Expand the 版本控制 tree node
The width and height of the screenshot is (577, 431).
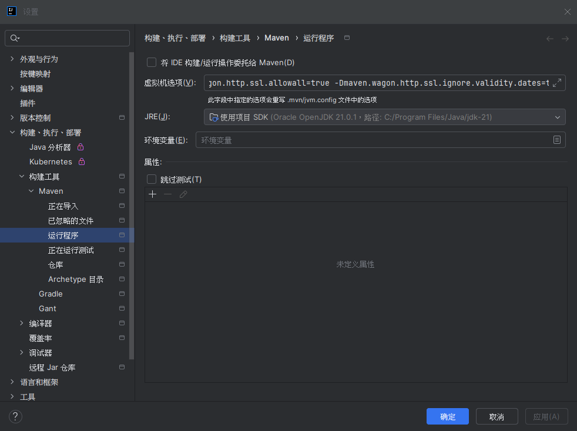coord(12,117)
